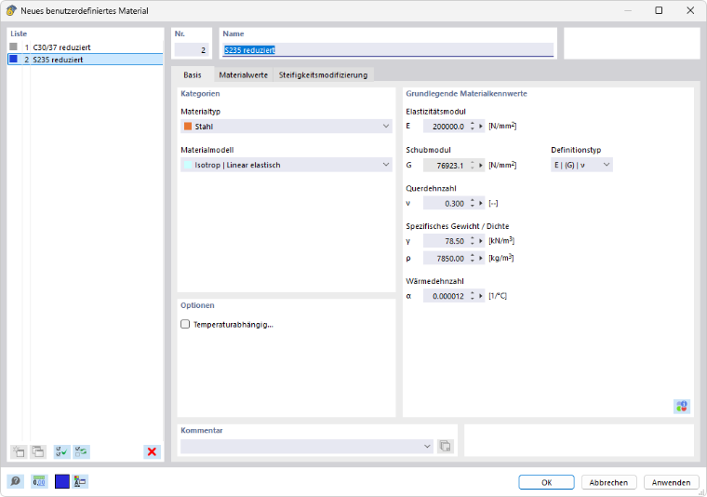The image size is (707, 497).
Task: Click the Schubmodul value 76923.1
Action: (x=446, y=165)
